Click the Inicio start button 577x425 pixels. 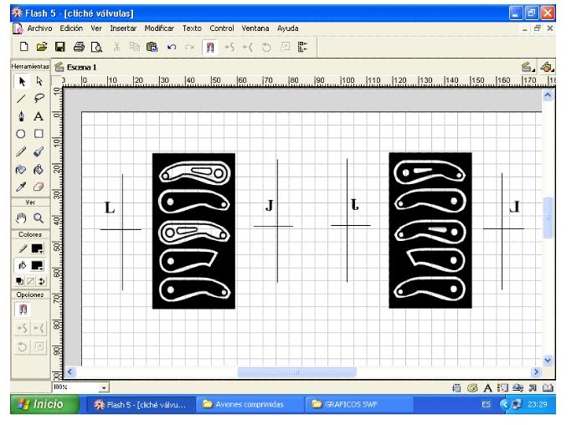point(38,406)
